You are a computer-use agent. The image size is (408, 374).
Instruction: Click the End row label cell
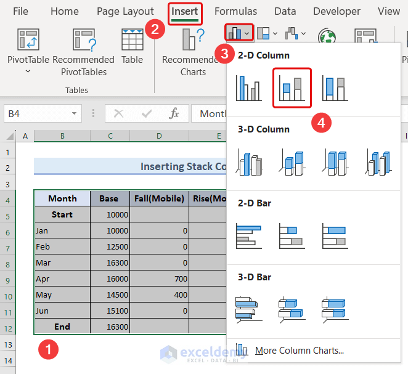(x=62, y=327)
